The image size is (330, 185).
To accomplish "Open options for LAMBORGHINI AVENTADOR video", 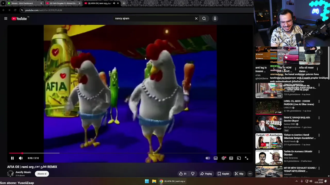I will [x=319, y=85].
